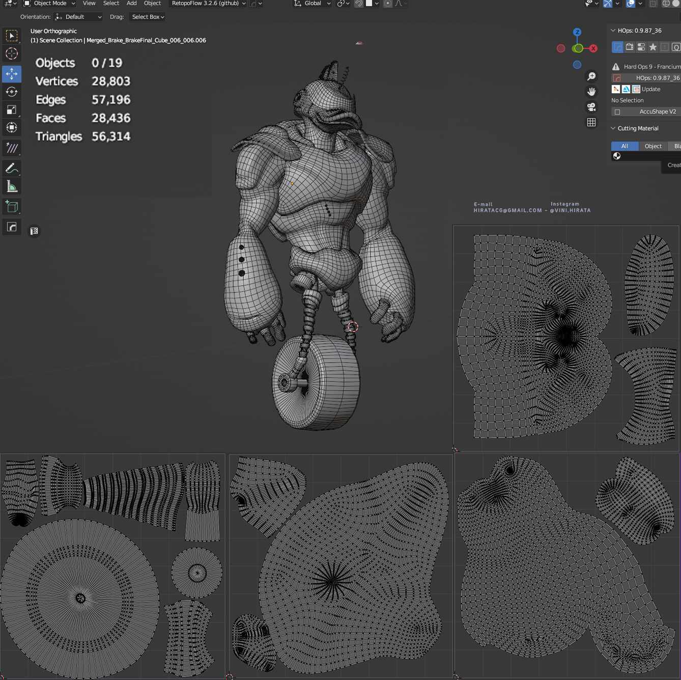Viewport: 681px width, 680px height.
Task: Switch to wireframe shading mode
Action: (x=666, y=3)
